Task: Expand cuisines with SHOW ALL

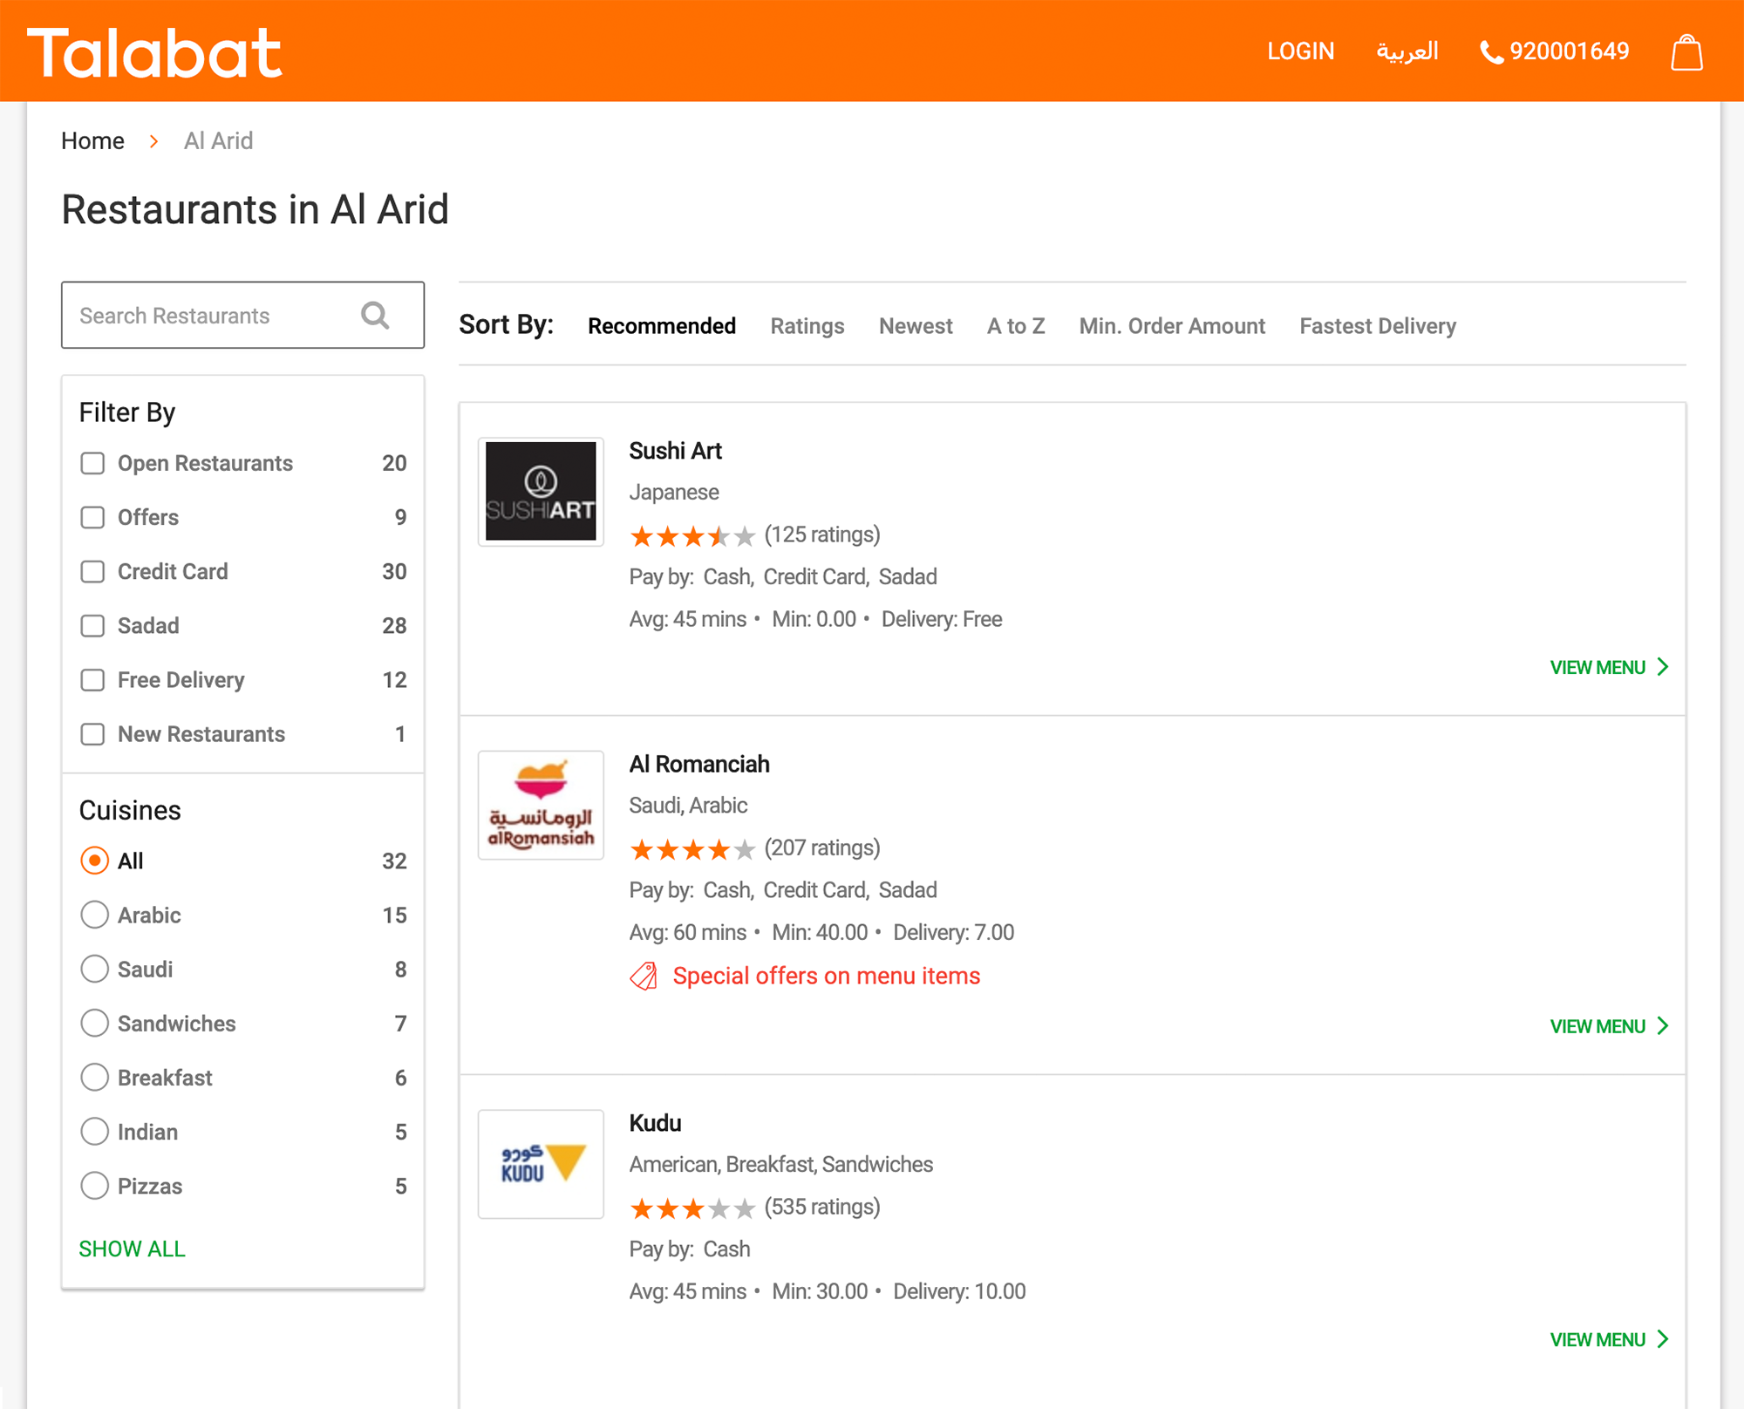Action: (133, 1249)
